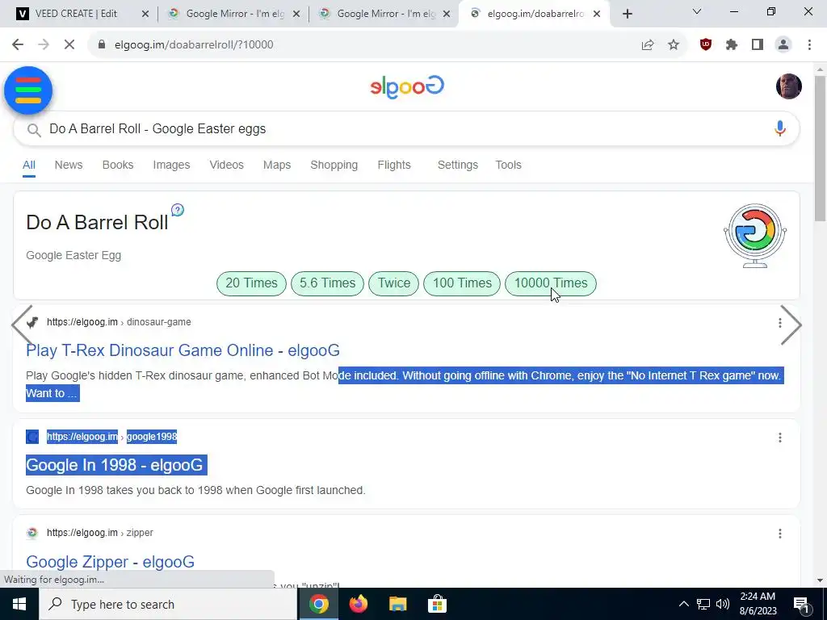Click the search input field
The width and height of the screenshot is (827, 620).
click(x=406, y=129)
